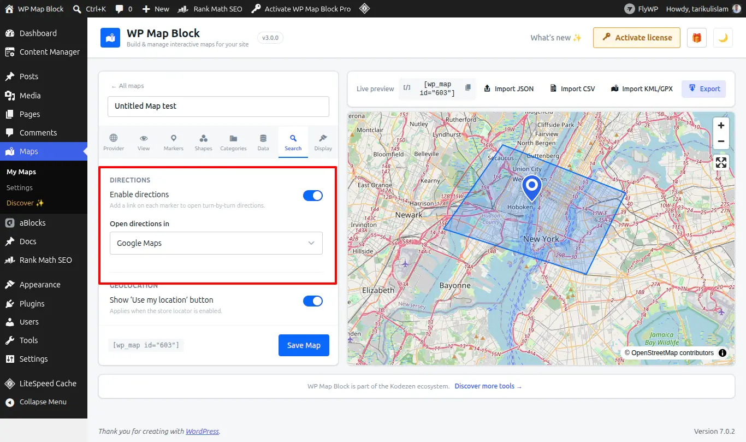
Task: Click the Export button
Action: click(x=704, y=89)
